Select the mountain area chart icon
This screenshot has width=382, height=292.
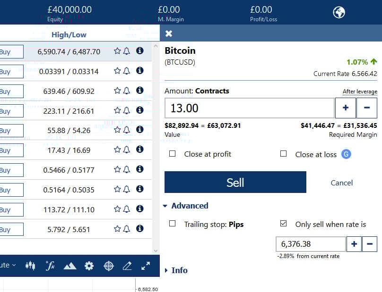(x=69, y=266)
